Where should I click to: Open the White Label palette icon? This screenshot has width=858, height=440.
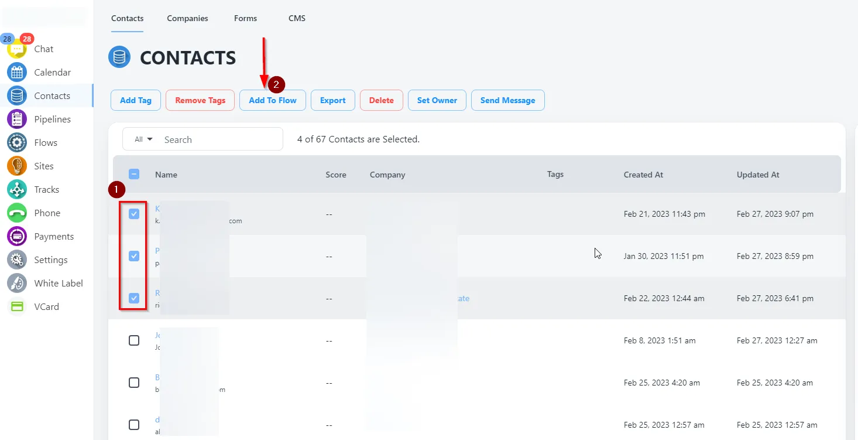tap(17, 284)
